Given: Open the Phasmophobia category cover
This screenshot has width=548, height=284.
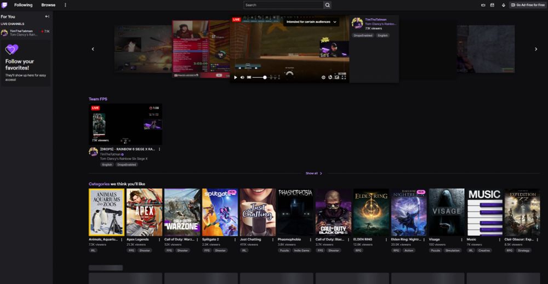Looking at the screenshot, I should coord(295,212).
